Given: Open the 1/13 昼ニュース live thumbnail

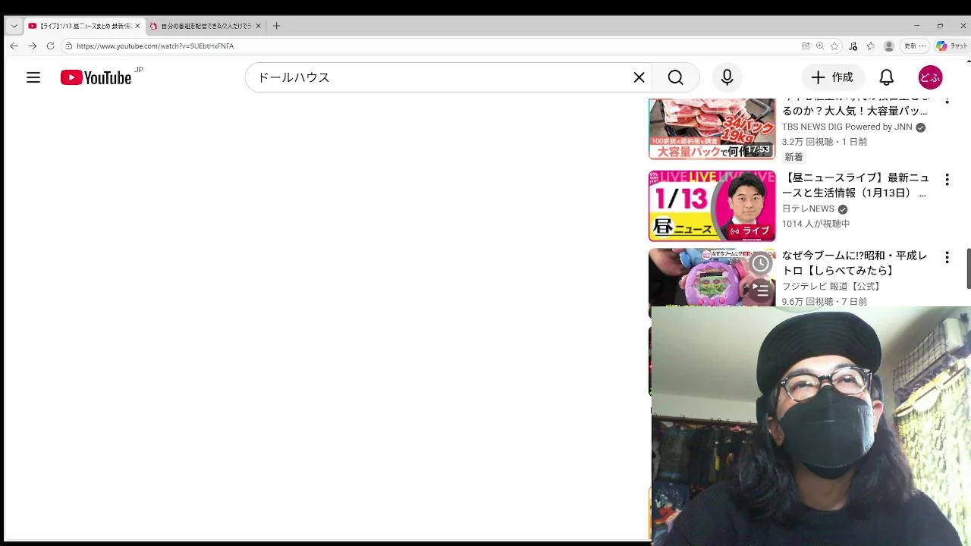Looking at the screenshot, I should (x=712, y=206).
